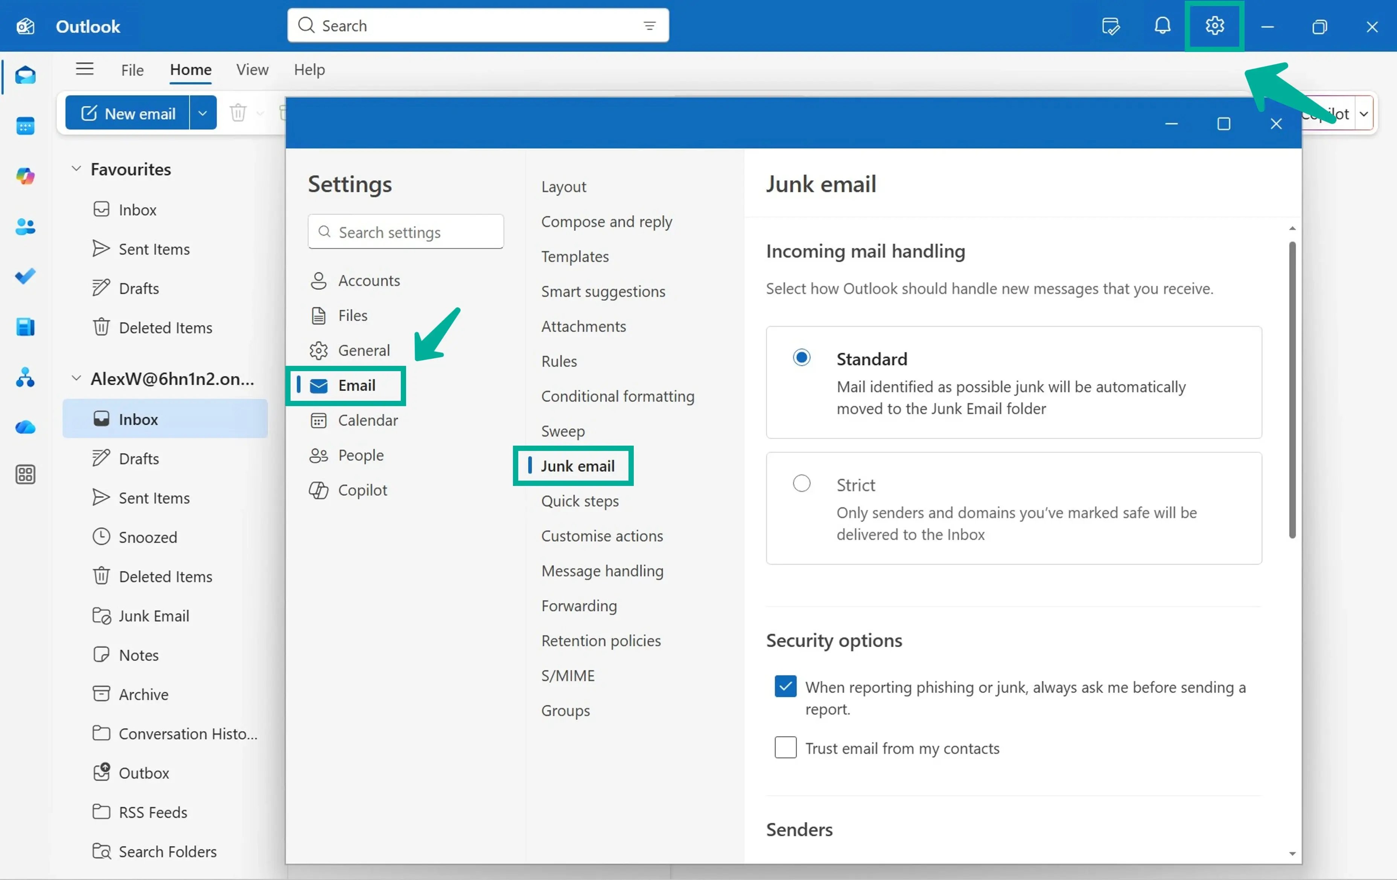Launch Copilot from the left sidebar

point(26,176)
